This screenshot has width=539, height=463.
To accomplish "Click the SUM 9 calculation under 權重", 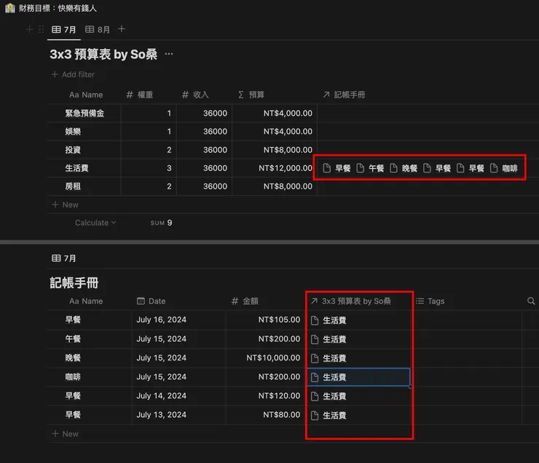I will (x=161, y=223).
